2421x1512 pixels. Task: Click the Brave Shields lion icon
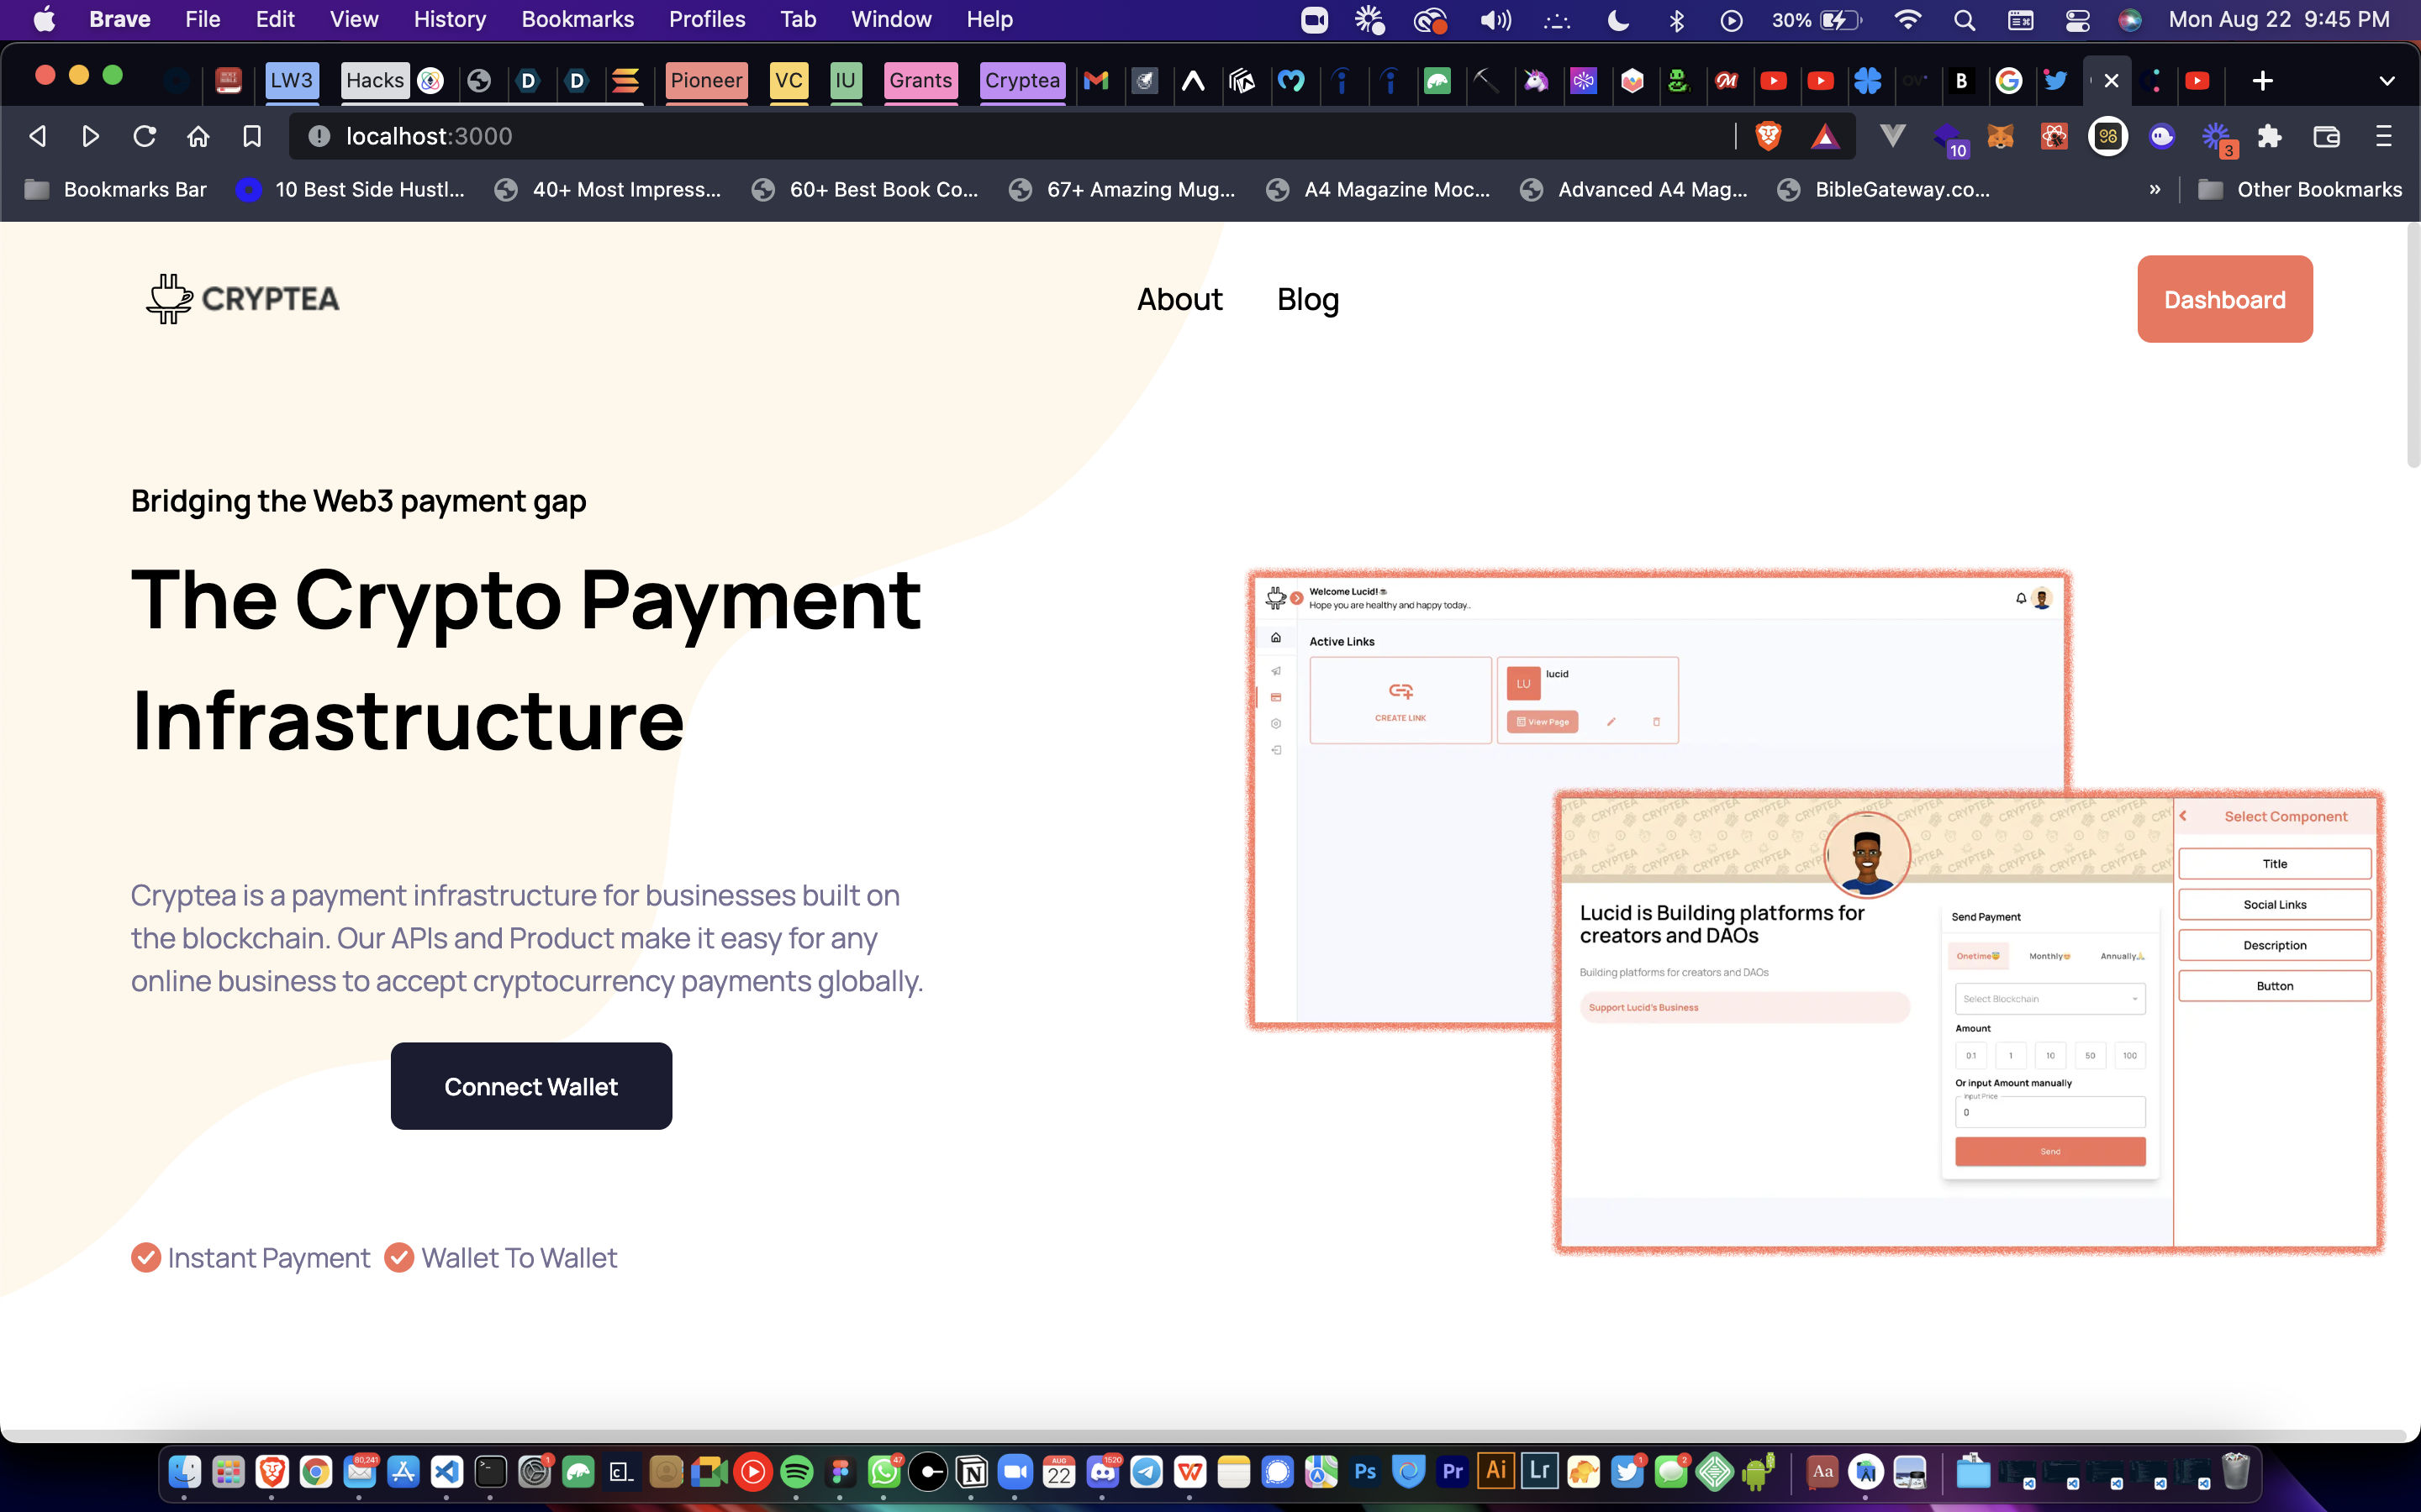(1768, 136)
